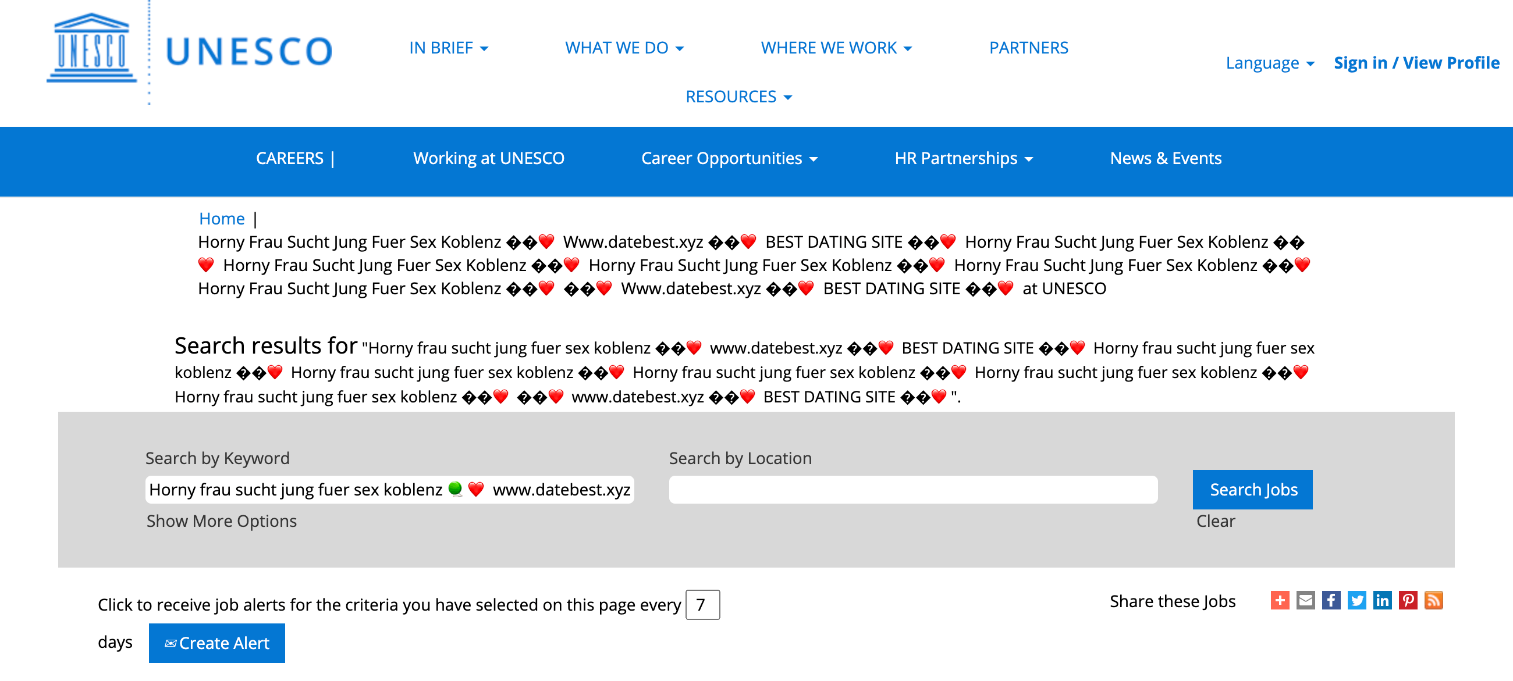Open the RSS feed icon
Screen dimensions: 1513x681
1433,600
